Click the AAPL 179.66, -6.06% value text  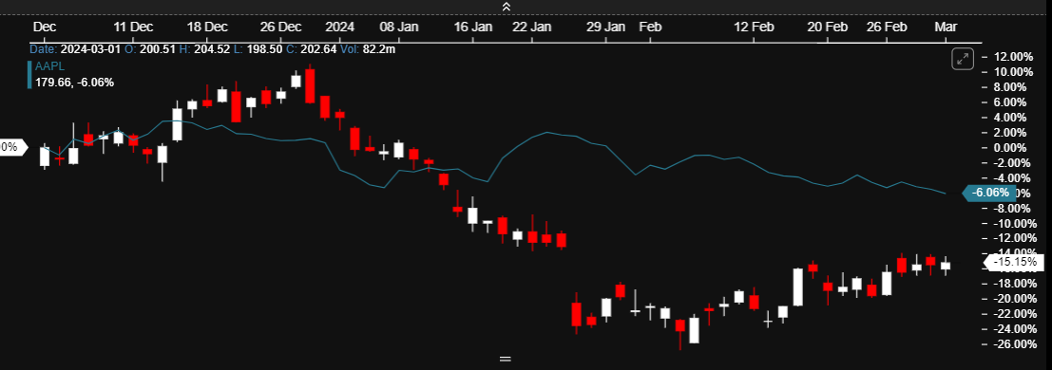(74, 83)
